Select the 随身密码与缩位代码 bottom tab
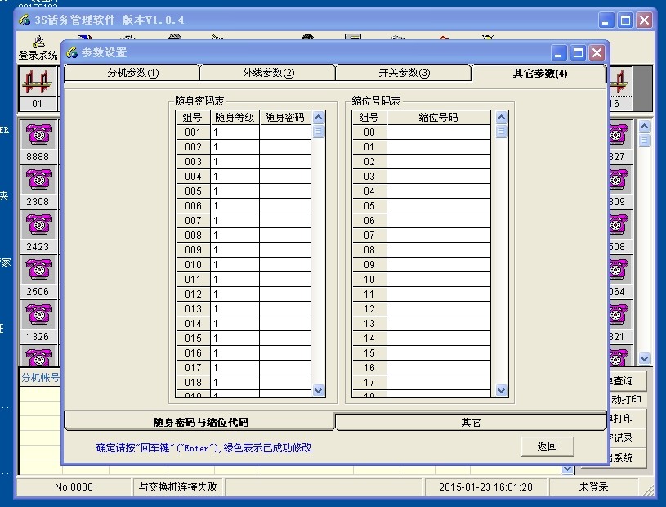Viewport: 666px width, 507px height. pyautogui.click(x=200, y=422)
